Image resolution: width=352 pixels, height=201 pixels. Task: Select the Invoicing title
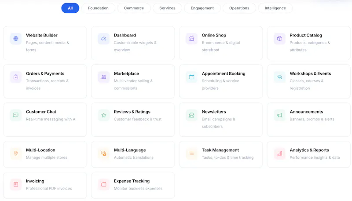coord(35,181)
